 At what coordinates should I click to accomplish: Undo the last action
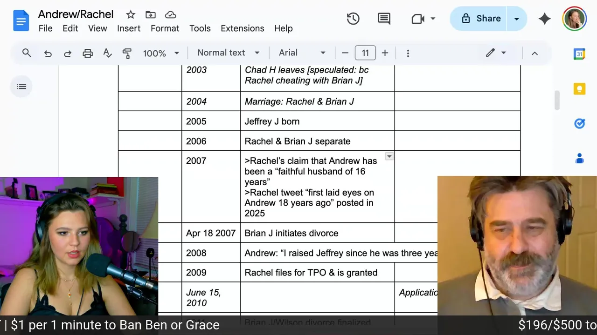[48, 53]
